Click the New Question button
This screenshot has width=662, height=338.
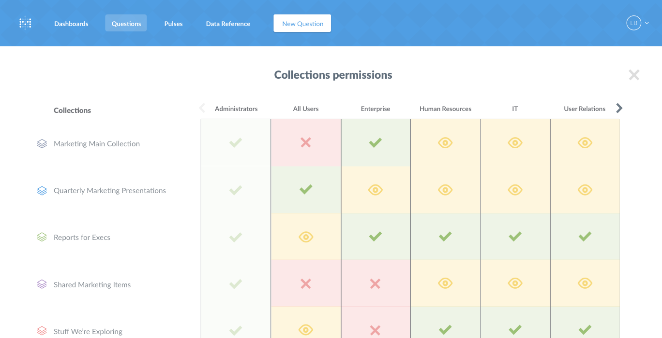302,23
